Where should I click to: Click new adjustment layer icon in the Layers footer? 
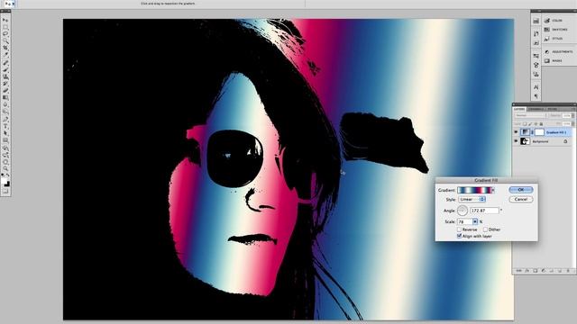tap(543, 271)
